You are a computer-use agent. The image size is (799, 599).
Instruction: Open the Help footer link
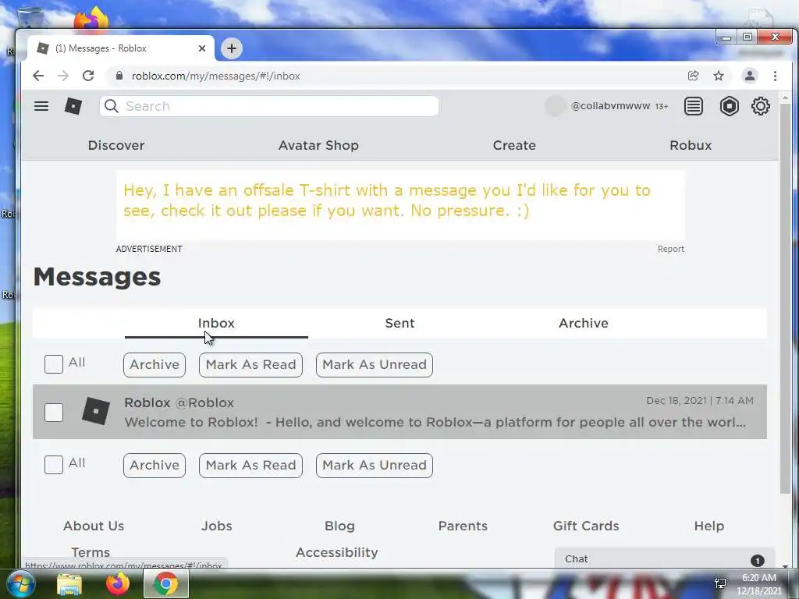point(708,526)
